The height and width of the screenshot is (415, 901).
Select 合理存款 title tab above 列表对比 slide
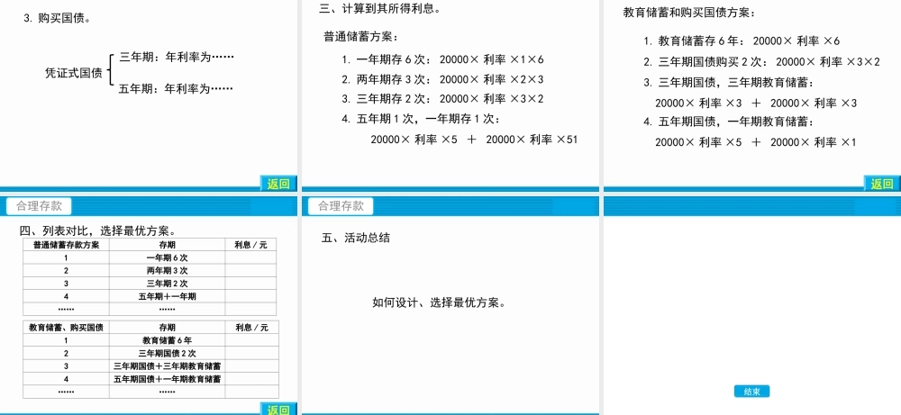pyautogui.click(x=39, y=206)
